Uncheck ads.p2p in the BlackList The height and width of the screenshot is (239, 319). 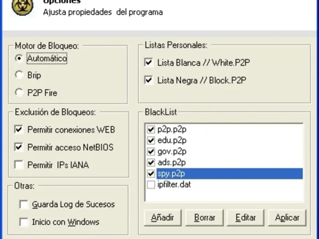pos(151,163)
